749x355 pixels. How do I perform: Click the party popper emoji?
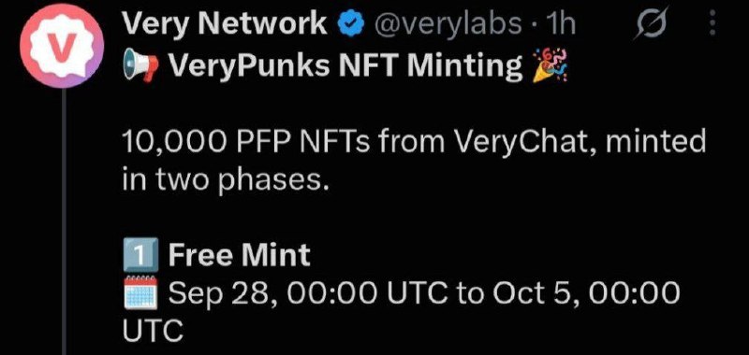[551, 65]
